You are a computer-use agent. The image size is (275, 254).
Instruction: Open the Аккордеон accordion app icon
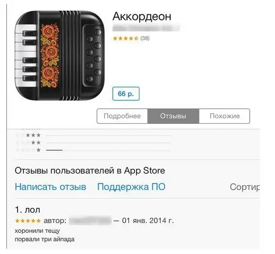tap(60, 56)
